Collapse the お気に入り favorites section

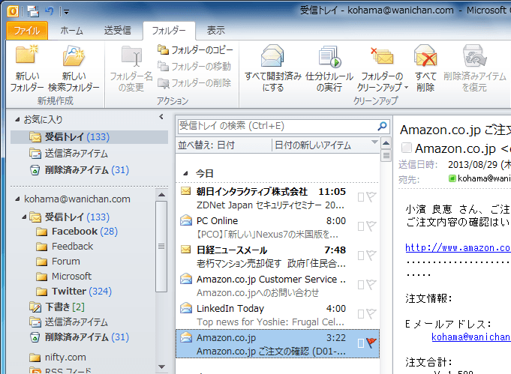point(17,120)
